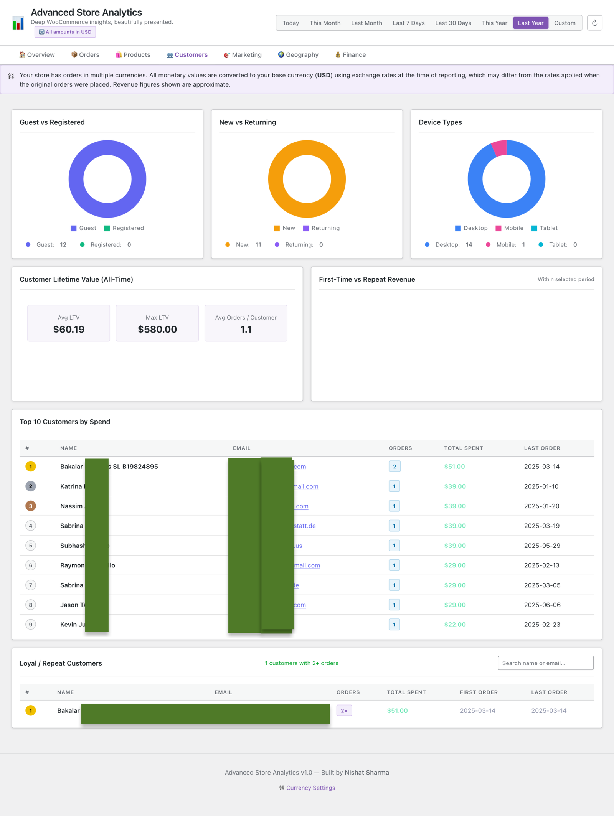Click the bronze rank 3 badge
Image resolution: width=614 pixels, height=816 pixels.
tap(31, 506)
